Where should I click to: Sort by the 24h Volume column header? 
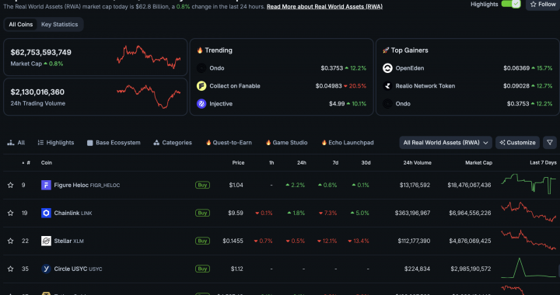(417, 162)
